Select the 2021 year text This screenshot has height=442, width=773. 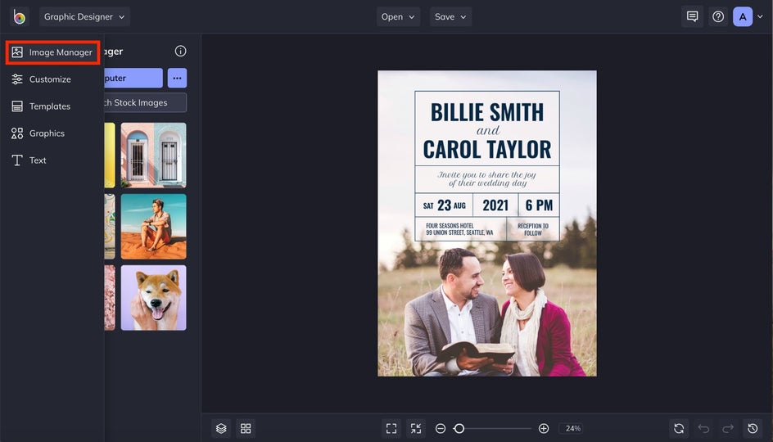pyautogui.click(x=495, y=205)
